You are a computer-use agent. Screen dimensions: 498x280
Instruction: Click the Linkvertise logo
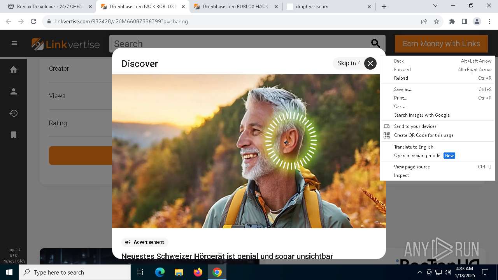pyautogui.click(x=65, y=44)
